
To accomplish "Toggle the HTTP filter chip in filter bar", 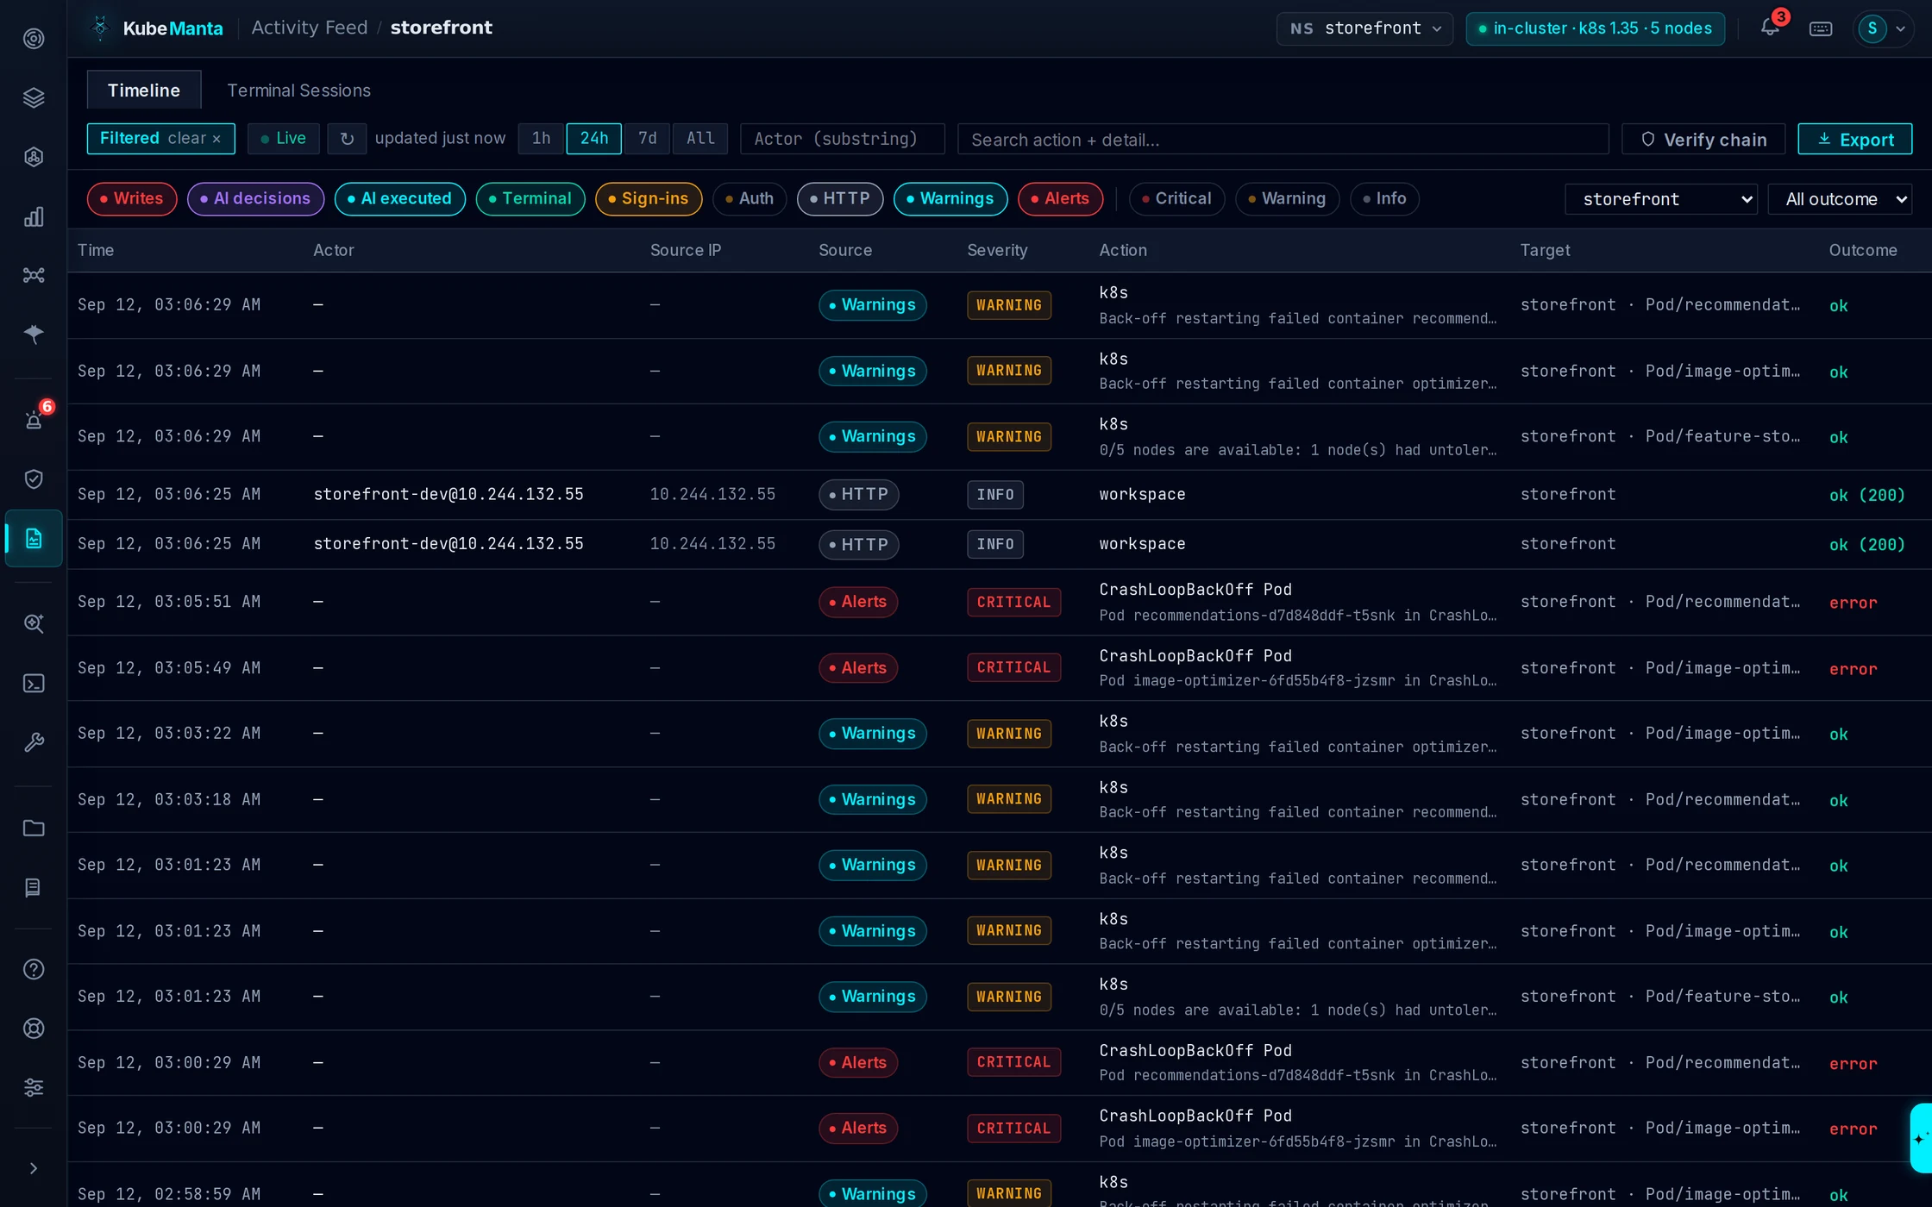I will pyautogui.click(x=840, y=199).
